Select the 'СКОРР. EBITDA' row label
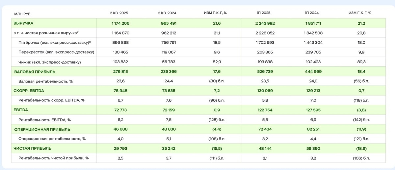 click(x=29, y=91)
